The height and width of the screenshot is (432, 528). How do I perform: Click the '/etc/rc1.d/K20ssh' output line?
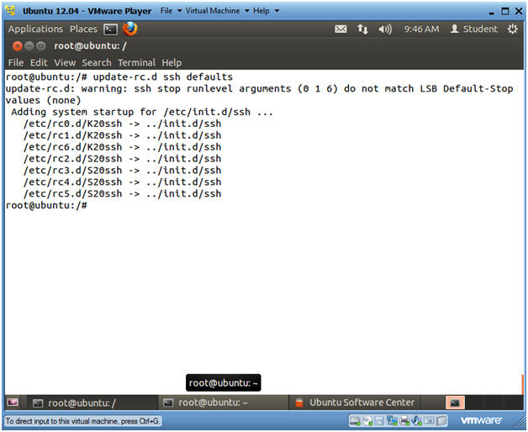point(122,135)
